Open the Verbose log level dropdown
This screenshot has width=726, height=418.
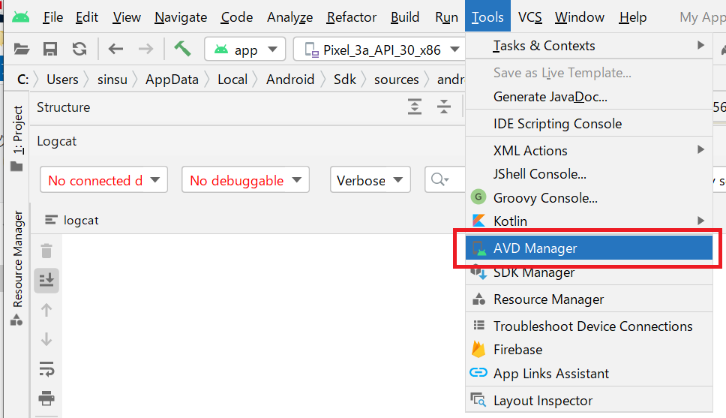pos(370,179)
